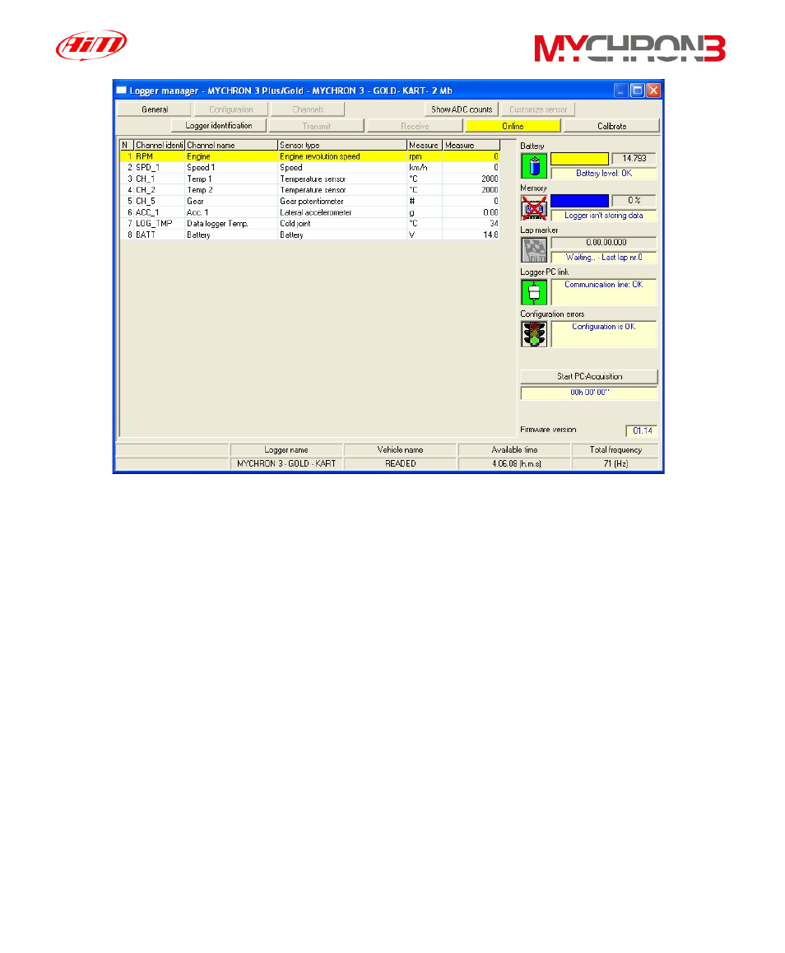This screenshot has width=785, height=953.
Task: Click 'Cold joint' sensor type cell
Action: pos(342,224)
